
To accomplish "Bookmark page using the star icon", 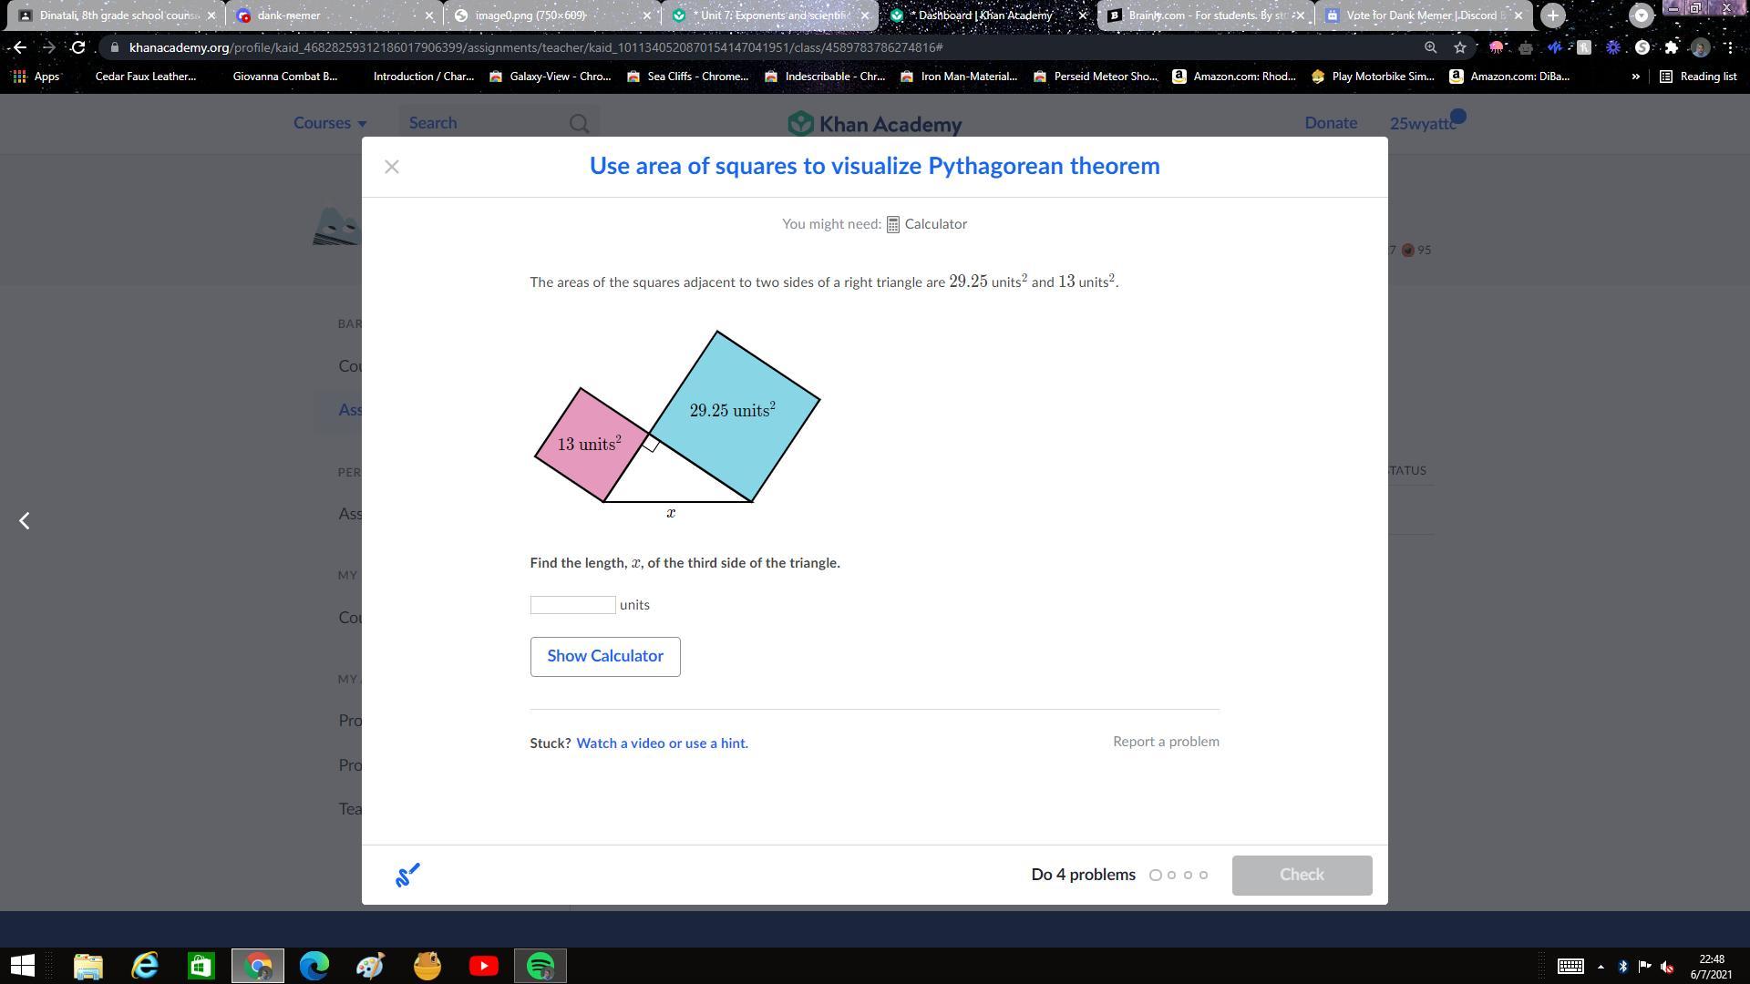I will click(x=1460, y=47).
